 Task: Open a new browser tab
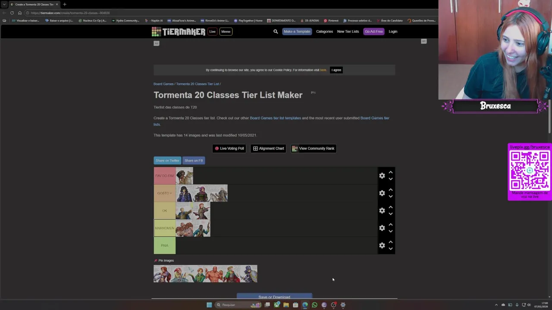coord(65,4)
